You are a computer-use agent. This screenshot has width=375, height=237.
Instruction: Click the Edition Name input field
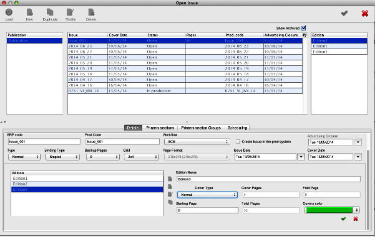268,179
